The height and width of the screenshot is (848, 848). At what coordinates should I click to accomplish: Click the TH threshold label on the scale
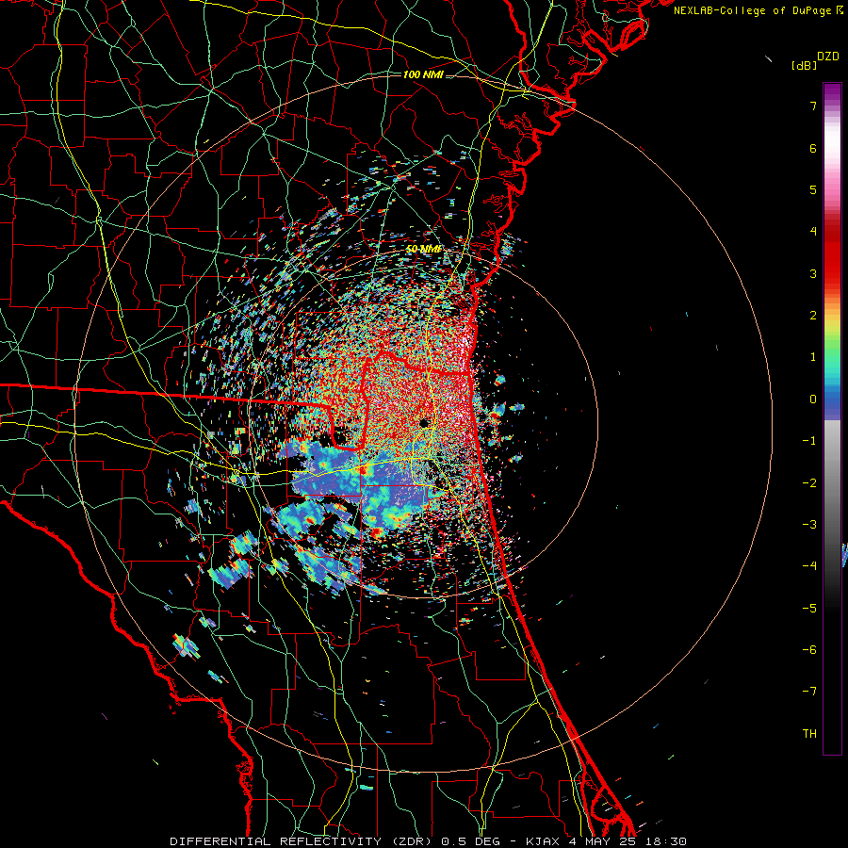[809, 734]
